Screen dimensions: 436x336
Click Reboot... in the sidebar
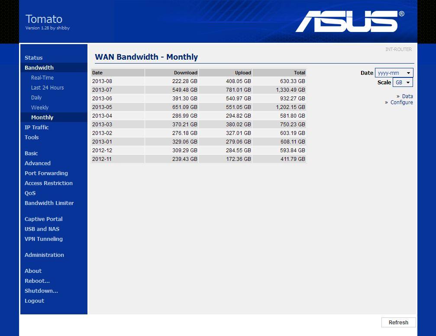(37, 281)
